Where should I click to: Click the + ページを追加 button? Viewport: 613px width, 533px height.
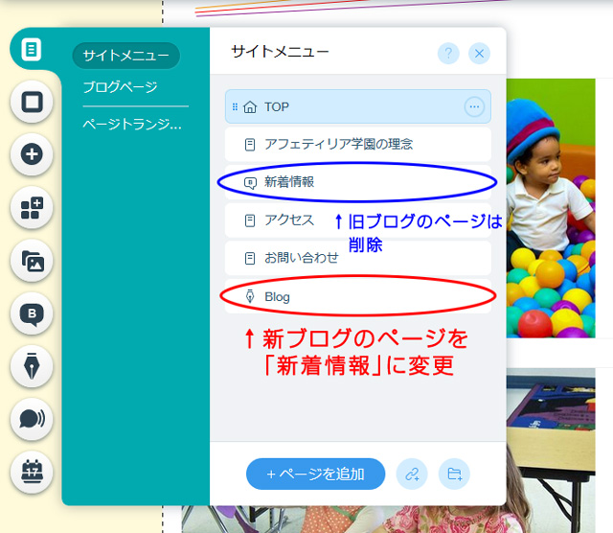pos(315,474)
